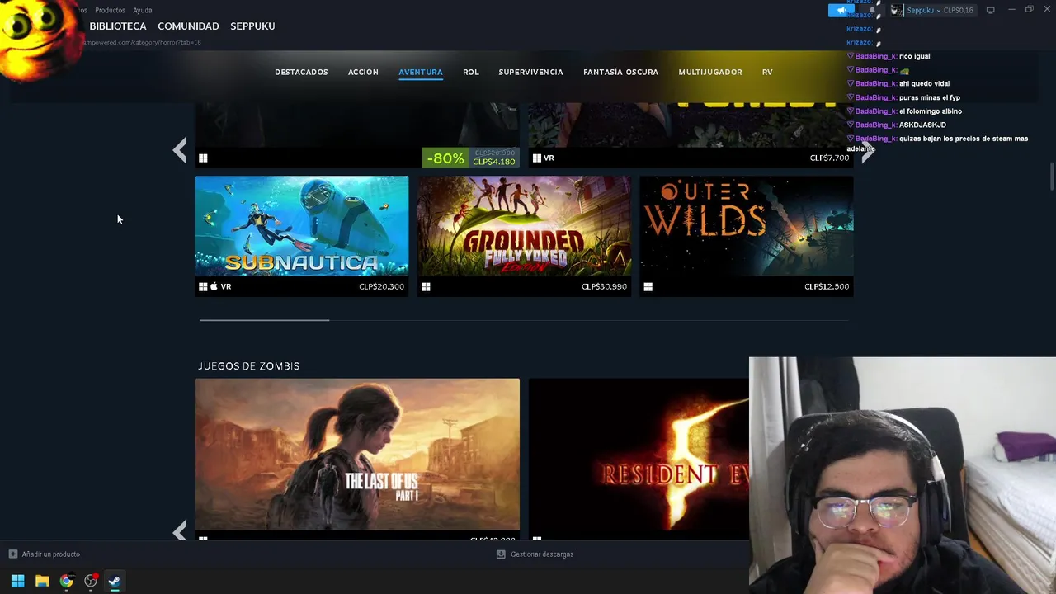Open the Windows Start menu
The image size is (1056, 594).
coord(17,581)
